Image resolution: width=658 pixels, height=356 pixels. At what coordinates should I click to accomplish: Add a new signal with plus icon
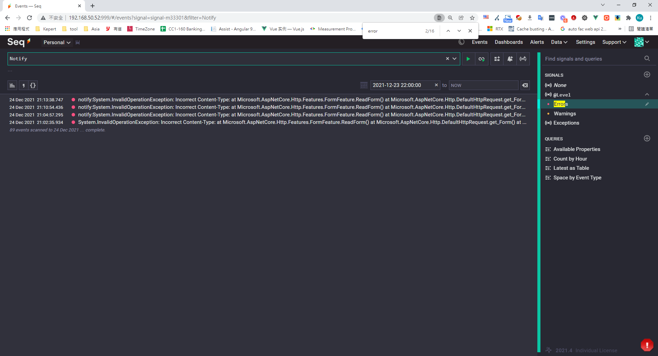click(x=647, y=75)
